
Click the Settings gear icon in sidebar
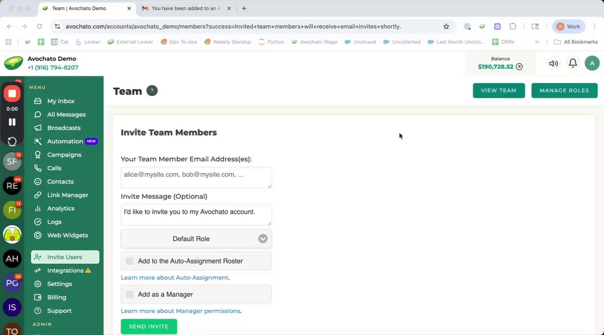[x=38, y=284]
